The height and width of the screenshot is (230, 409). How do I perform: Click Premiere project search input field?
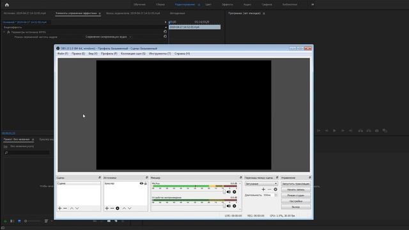[x=27, y=153]
